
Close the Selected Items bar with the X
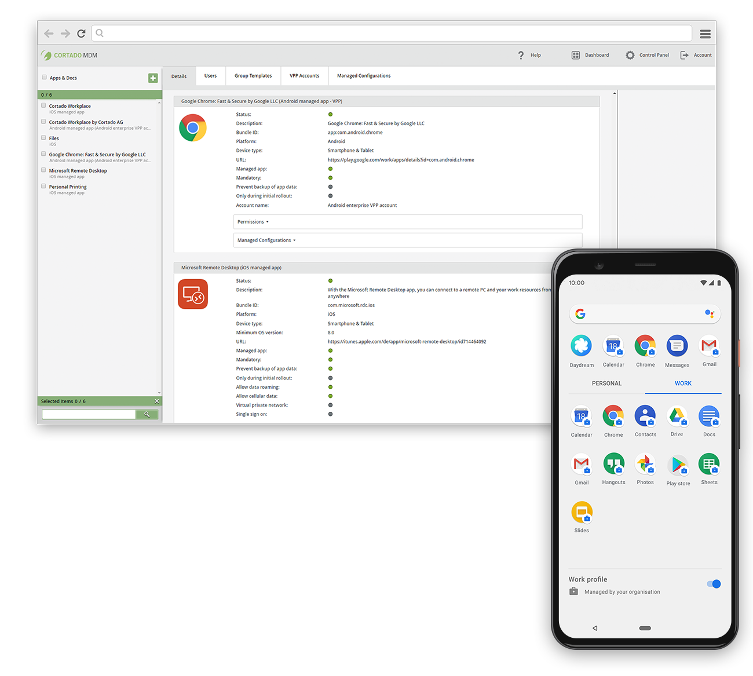pyautogui.click(x=156, y=401)
